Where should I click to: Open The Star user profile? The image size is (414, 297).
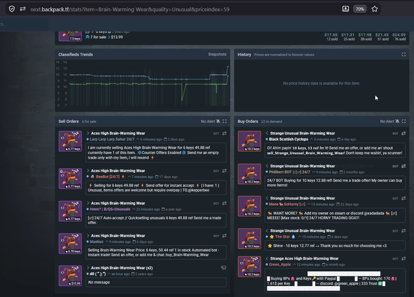pos(283,237)
